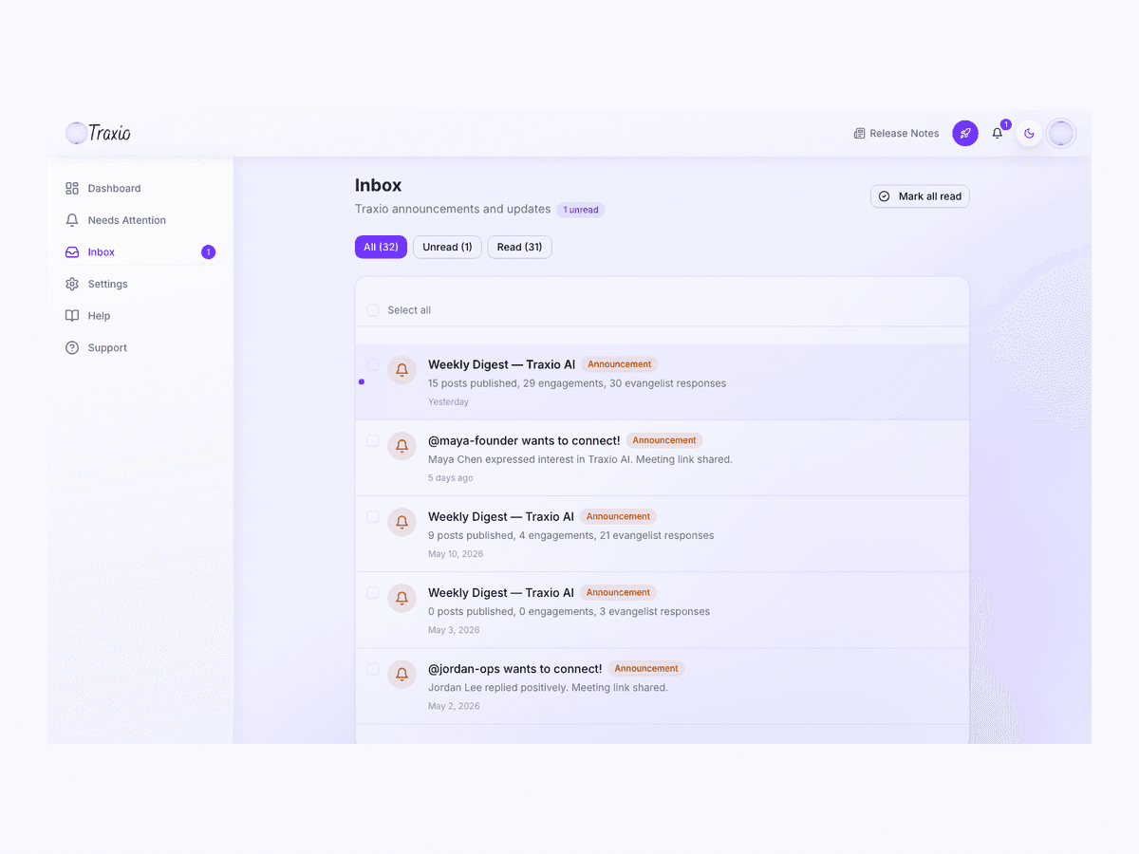Click the Release Notes newspaper icon

859,134
